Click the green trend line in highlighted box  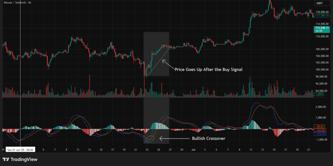[x=158, y=62]
